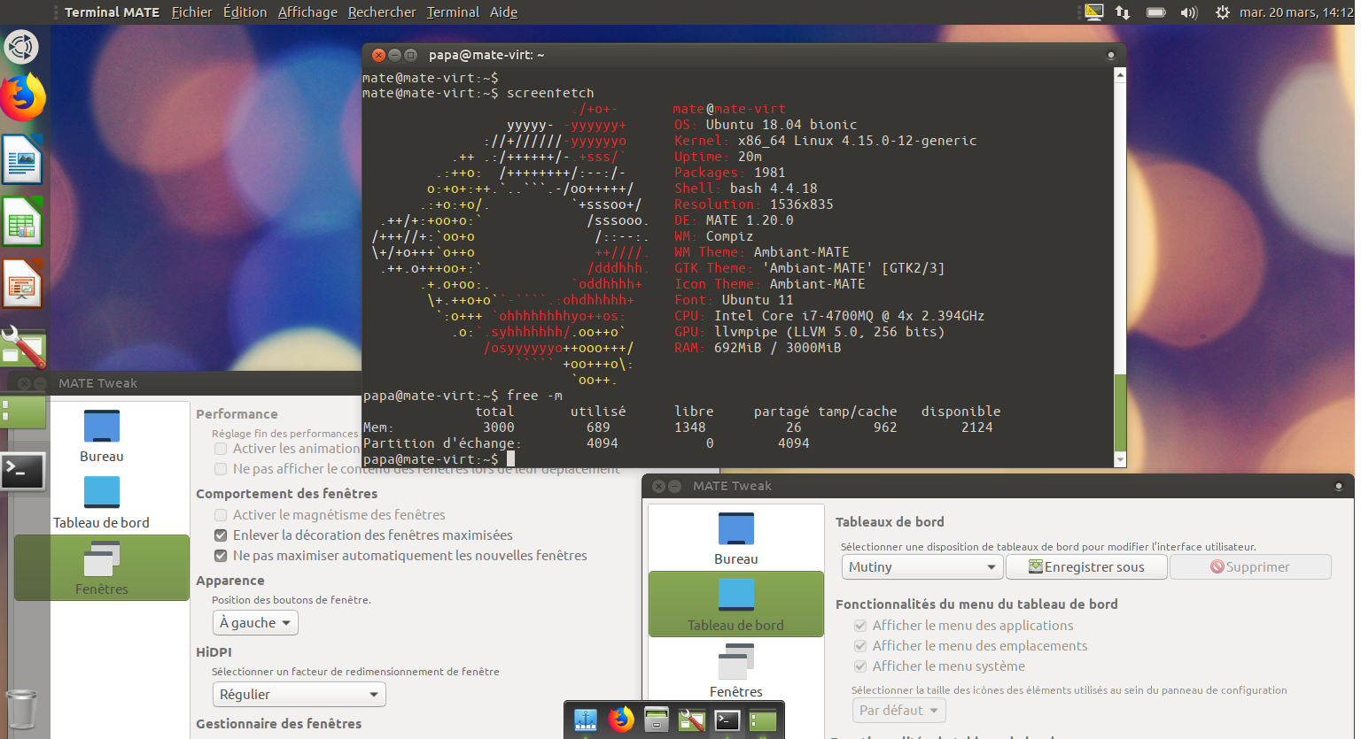Select Fenêtres category in background MATE Tweak

pyautogui.click(x=102, y=567)
